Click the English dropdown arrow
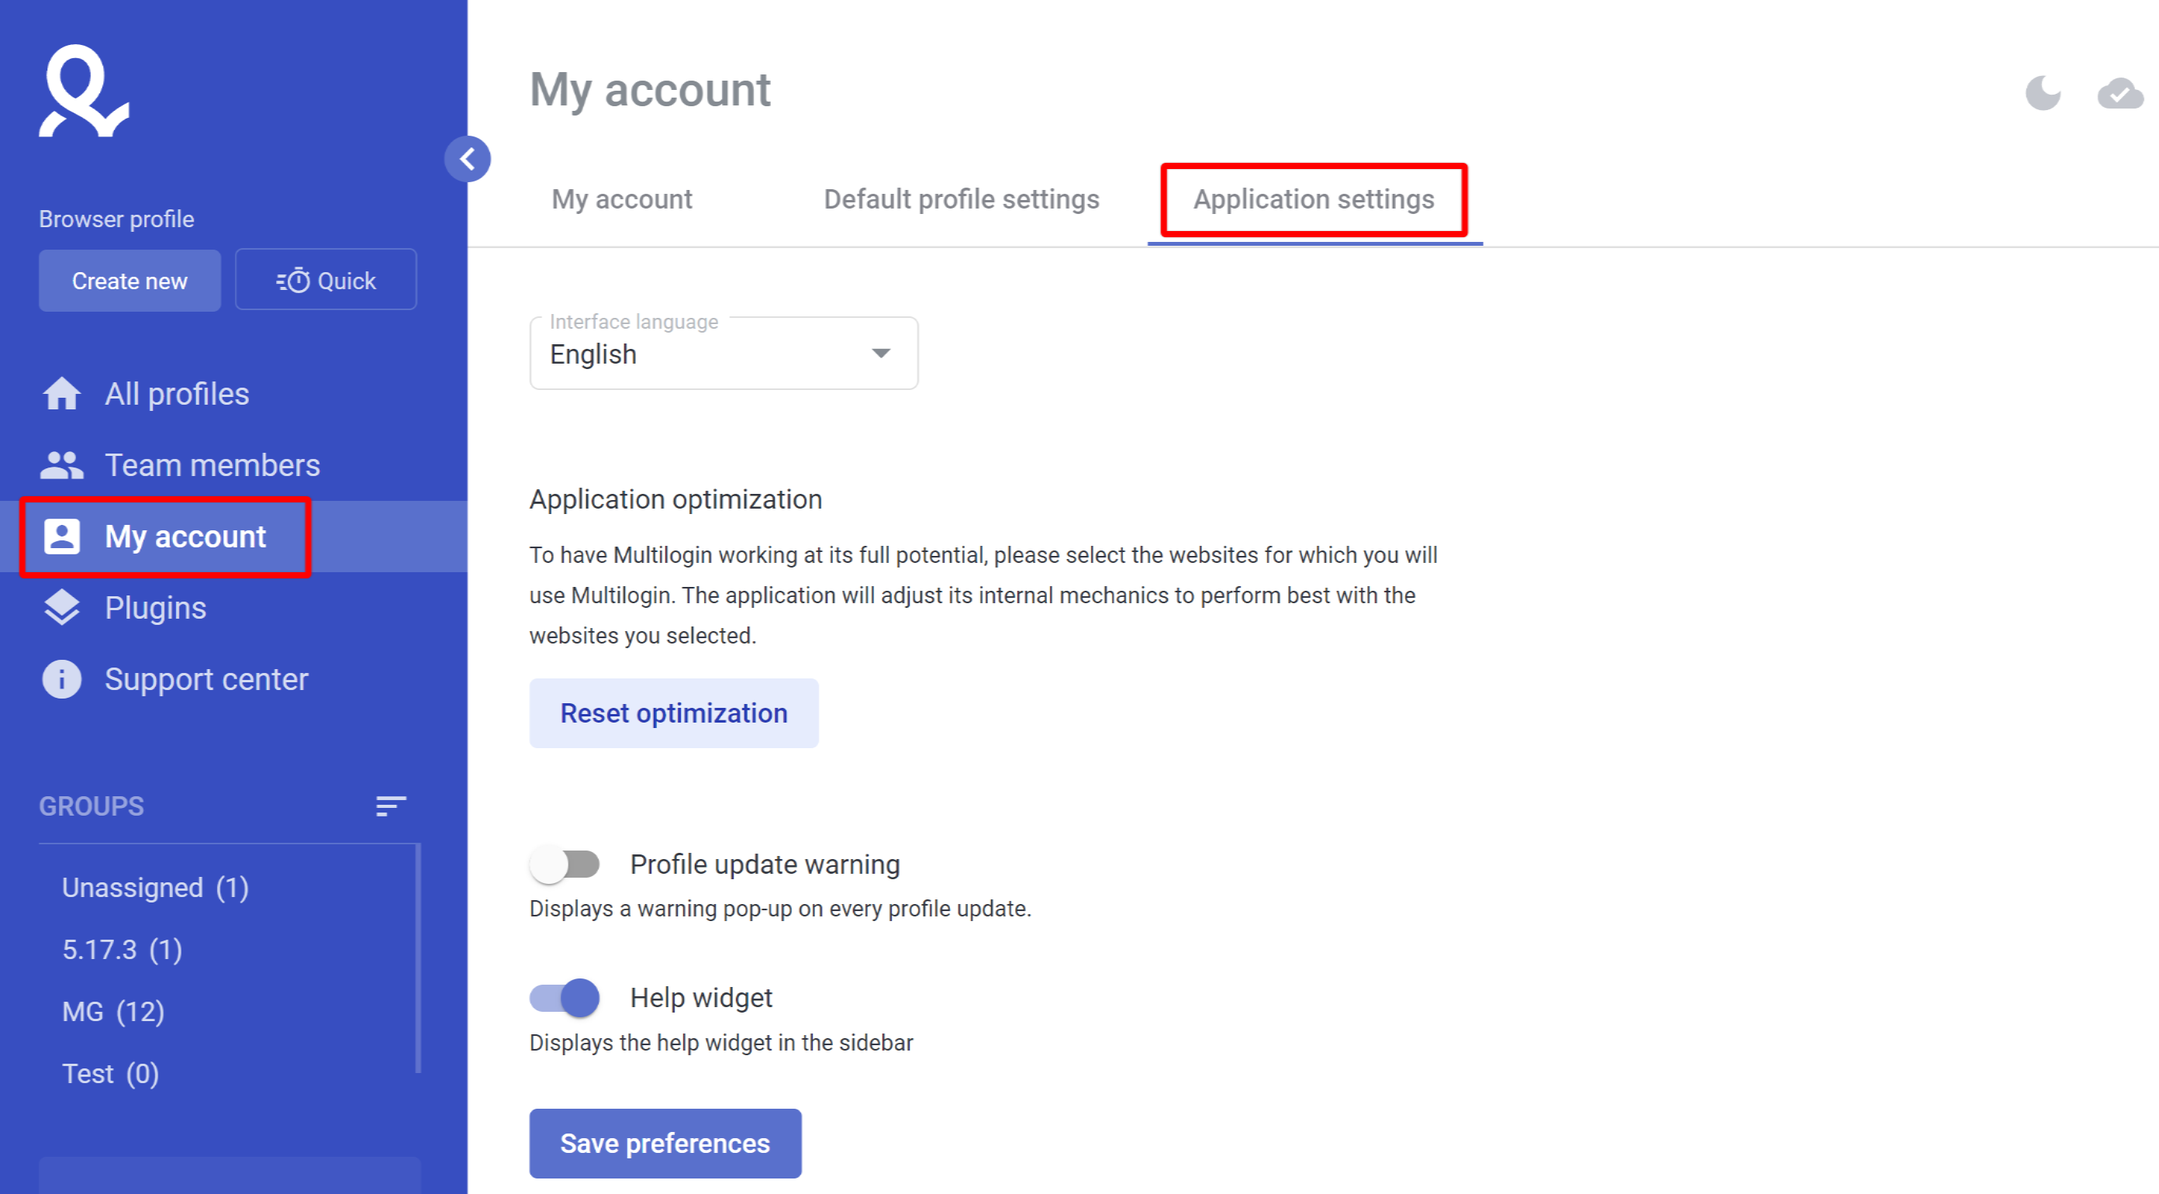2159x1194 pixels. click(880, 354)
